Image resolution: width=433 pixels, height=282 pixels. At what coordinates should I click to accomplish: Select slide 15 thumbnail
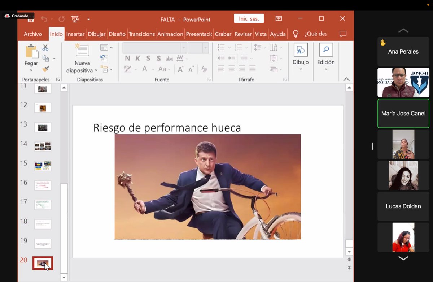(x=43, y=166)
